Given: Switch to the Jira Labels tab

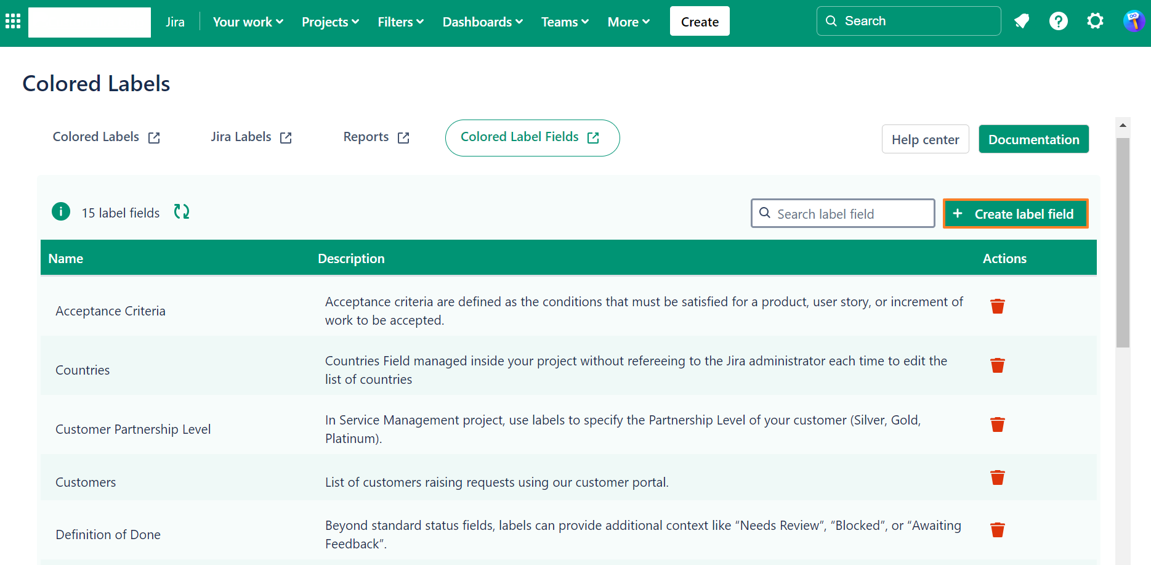Looking at the screenshot, I should (251, 137).
